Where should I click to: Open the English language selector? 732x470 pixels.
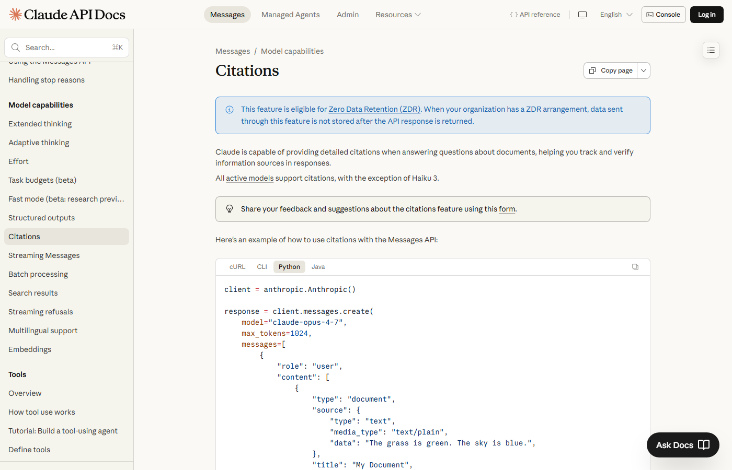click(x=616, y=15)
